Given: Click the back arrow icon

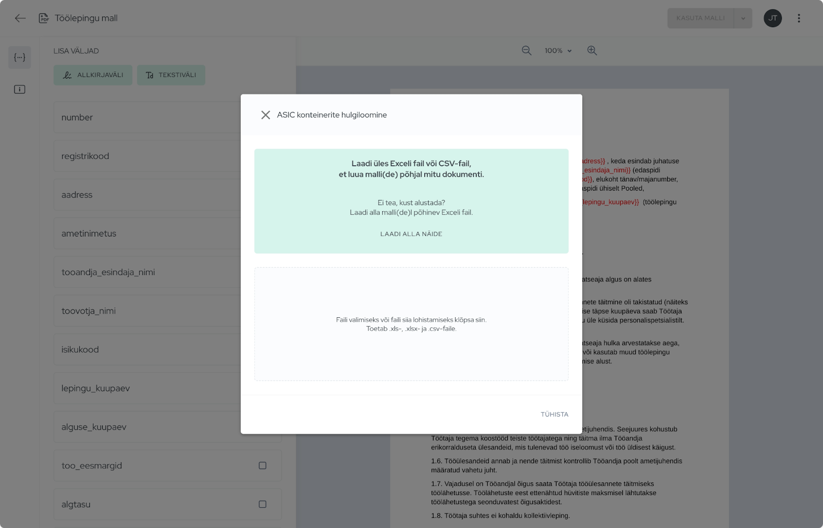Looking at the screenshot, I should click(20, 19).
